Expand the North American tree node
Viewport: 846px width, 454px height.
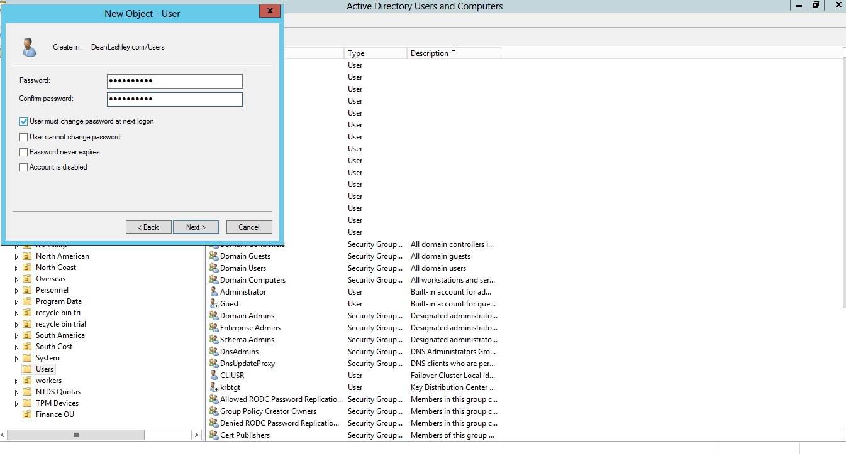tap(17, 256)
